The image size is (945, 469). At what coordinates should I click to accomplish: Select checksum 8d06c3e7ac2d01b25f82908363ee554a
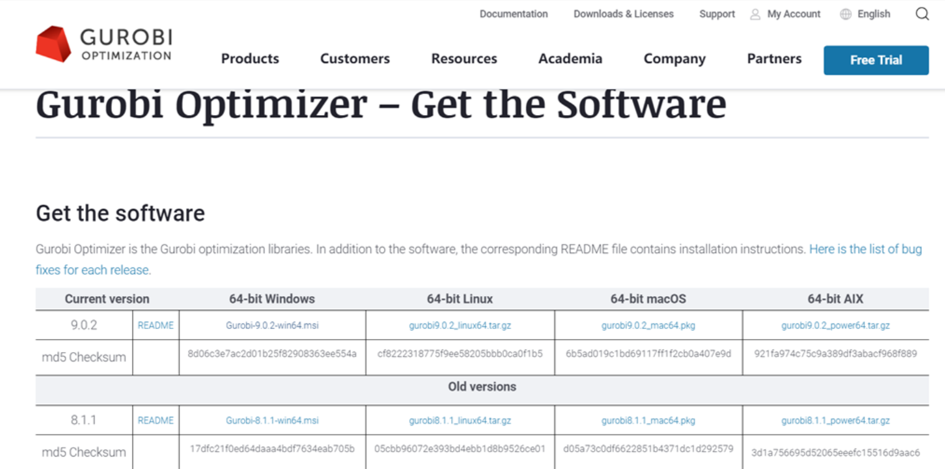(272, 353)
